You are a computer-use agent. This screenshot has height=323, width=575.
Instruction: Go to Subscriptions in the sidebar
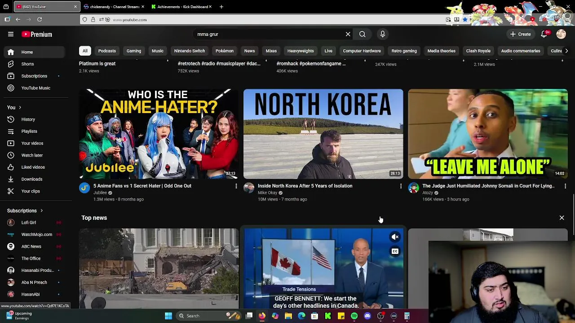pyautogui.click(x=34, y=76)
